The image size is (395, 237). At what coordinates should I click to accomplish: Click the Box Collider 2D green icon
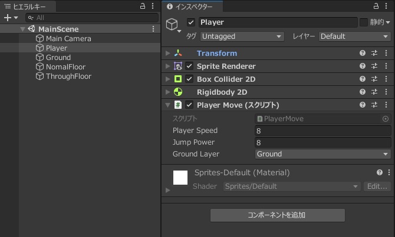[178, 79]
